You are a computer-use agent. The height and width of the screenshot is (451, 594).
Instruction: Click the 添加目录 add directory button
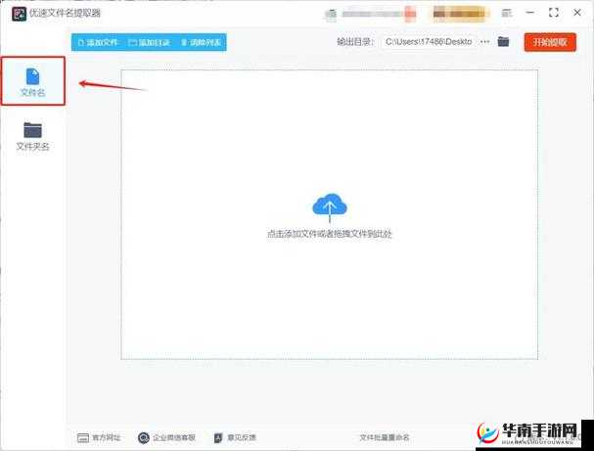point(150,42)
